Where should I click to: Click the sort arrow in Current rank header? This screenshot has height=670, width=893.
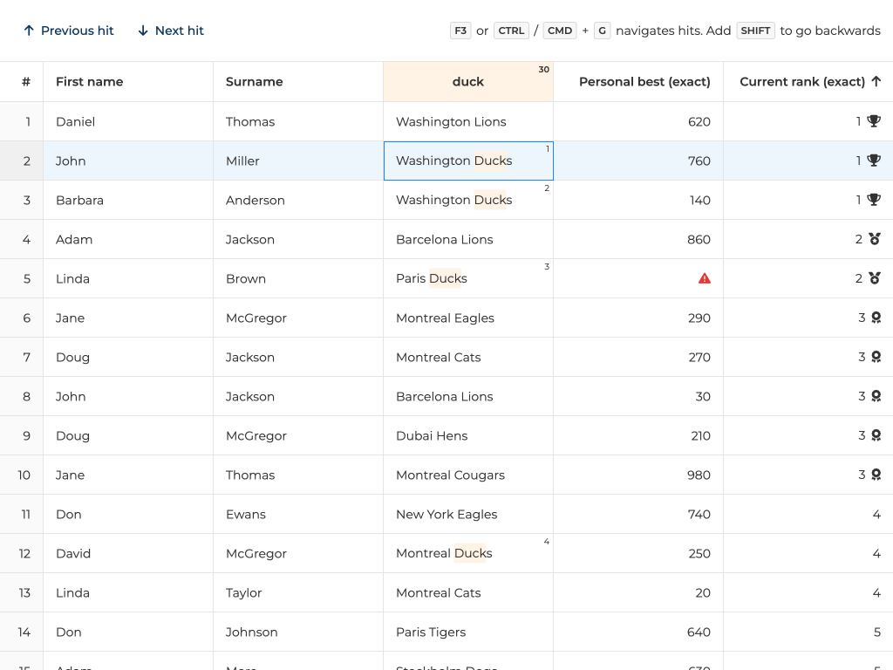pyautogui.click(x=876, y=81)
